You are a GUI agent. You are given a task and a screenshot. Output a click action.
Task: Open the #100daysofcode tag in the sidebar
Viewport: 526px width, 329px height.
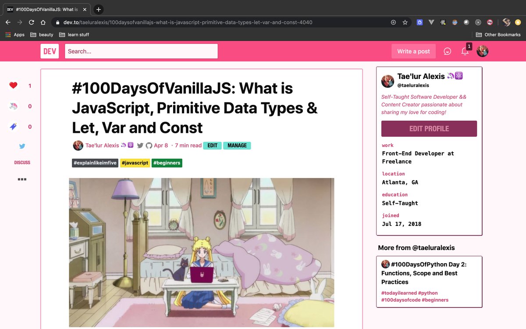(x=401, y=300)
